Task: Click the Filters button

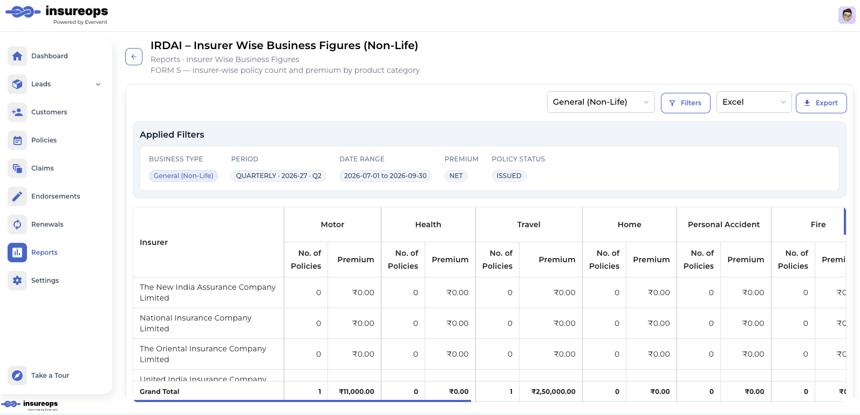Action: (x=686, y=103)
